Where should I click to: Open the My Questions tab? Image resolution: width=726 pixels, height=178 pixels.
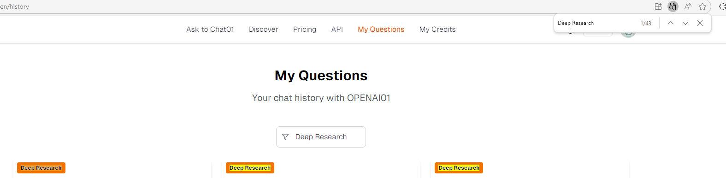[381, 30]
